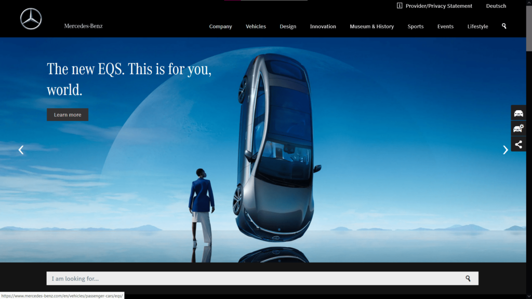Advance carousel with right arrow
The image size is (532, 299).
pyautogui.click(x=505, y=150)
